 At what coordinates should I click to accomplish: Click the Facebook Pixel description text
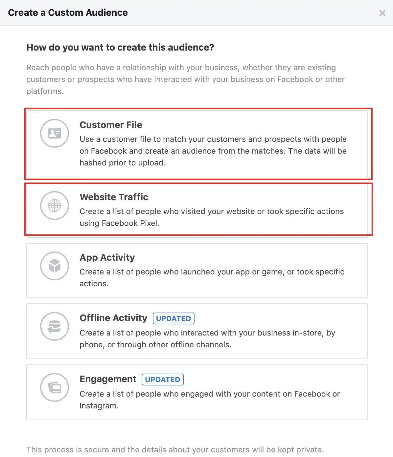pos(212,217)
